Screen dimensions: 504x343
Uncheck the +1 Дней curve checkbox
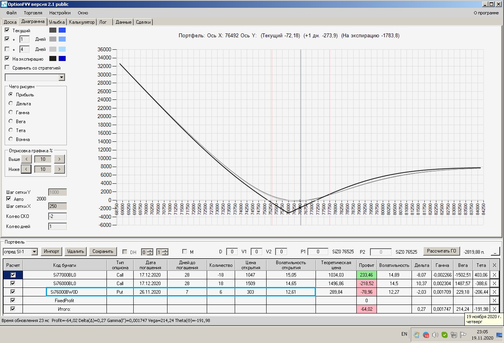point(7,39)
